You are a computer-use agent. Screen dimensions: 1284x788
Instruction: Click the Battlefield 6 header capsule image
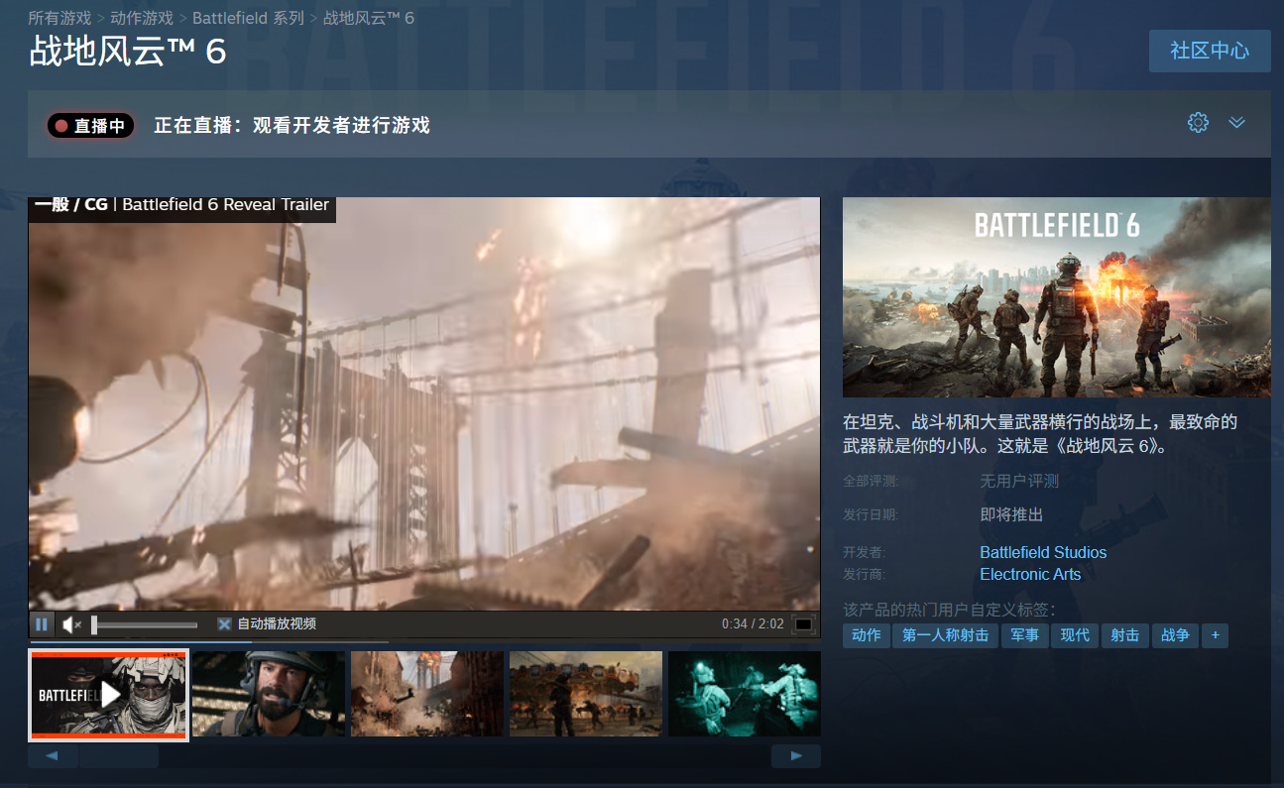point(1057,297)
